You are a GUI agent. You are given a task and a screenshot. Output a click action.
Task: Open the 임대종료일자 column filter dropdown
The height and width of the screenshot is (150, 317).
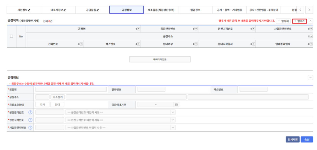(311, 44)
